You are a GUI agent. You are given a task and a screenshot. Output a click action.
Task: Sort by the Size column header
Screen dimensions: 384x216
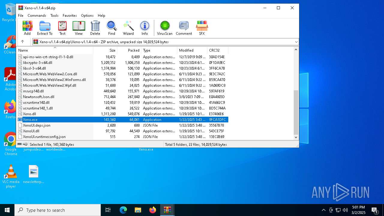tap(105, 50)
